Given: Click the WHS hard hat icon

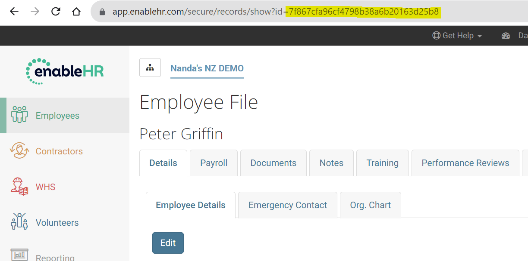Looking at the screenshot, I should 19,187.
